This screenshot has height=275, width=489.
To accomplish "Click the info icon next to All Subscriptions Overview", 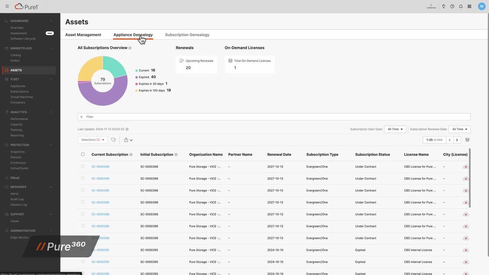I will pos(130,48).
